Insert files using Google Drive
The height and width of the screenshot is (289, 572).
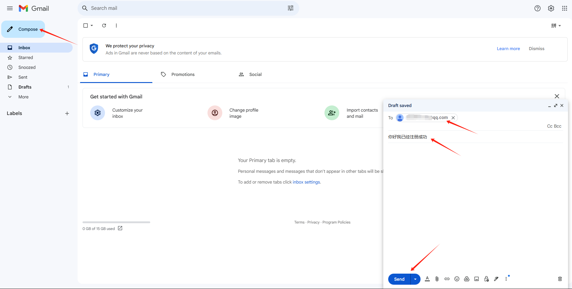(x=467, y=279)
